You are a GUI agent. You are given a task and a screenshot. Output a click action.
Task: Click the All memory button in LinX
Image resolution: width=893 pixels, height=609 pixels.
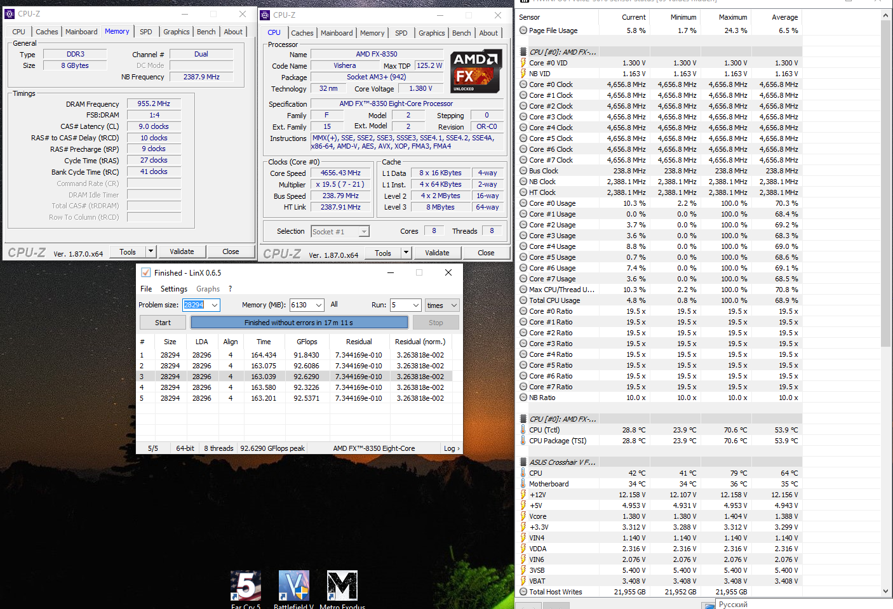[334, 305]
